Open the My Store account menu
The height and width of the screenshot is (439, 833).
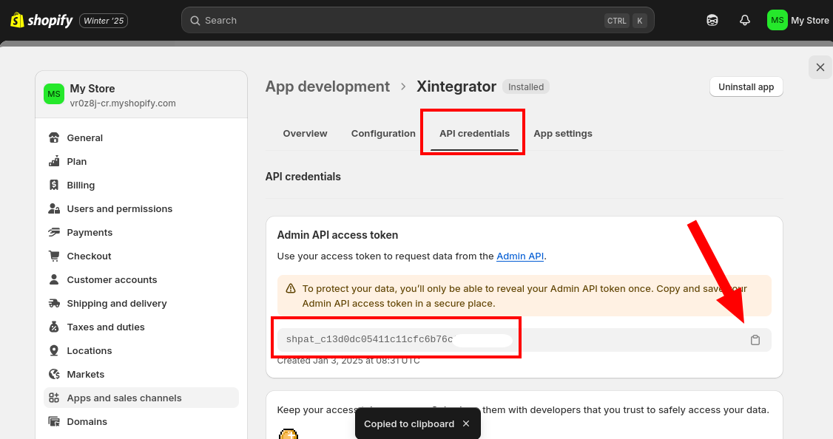797,21
